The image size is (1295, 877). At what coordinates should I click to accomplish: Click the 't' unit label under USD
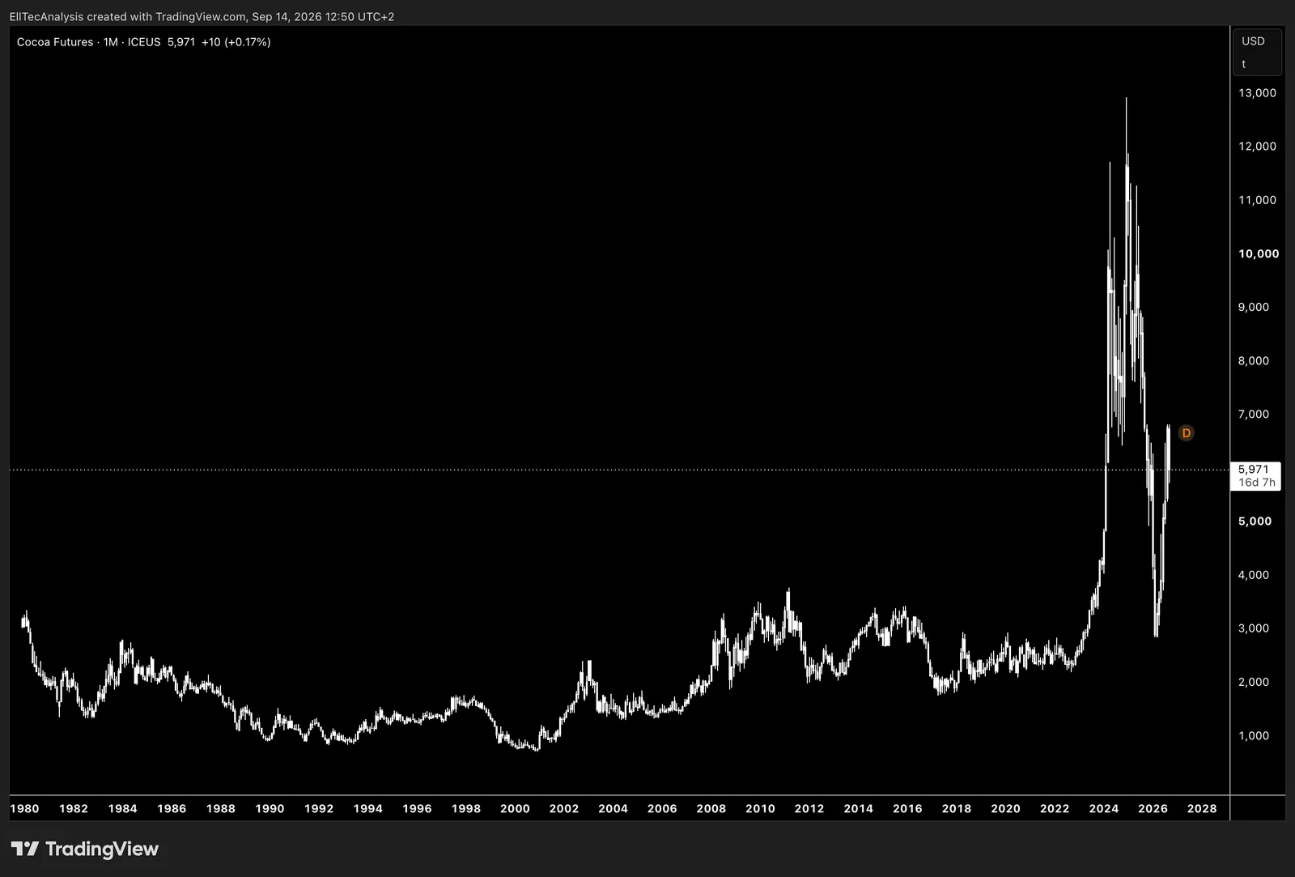pyautogui.click(x=1244, y=64)
